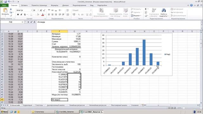Click the Middle Align icon
This screenshot has height=114, width=203.
[52, 10]
